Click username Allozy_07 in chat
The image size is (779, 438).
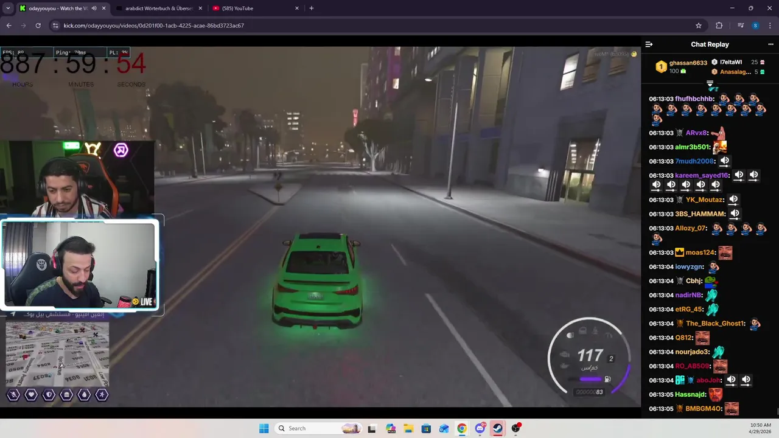click(691, 228)
